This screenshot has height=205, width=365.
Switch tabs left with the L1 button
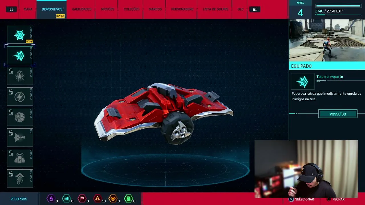point(11,9)
